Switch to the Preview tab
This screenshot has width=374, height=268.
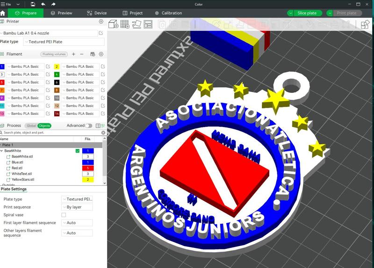point(62,13)
